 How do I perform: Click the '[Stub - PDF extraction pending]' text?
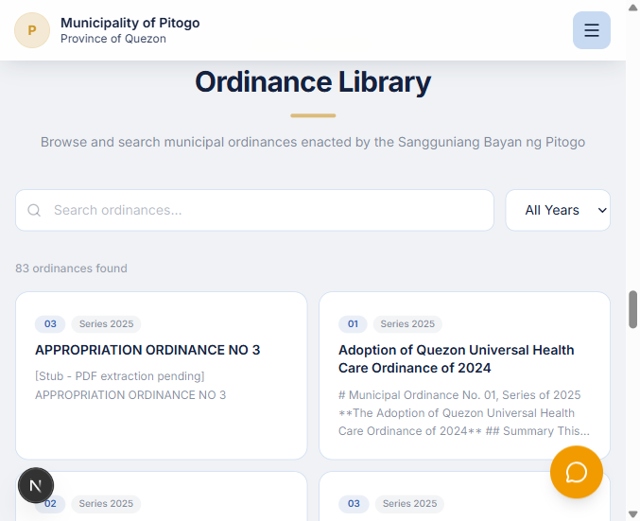point(120,376)
